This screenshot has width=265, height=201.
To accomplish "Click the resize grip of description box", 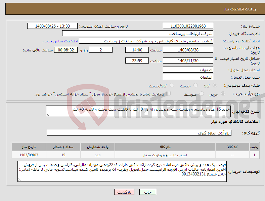I will click(x=48, y=115).
